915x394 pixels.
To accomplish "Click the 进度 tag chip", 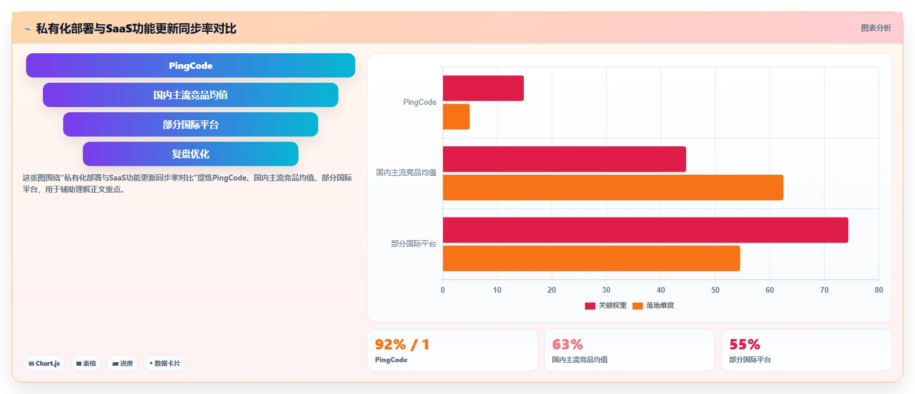I will click(x=122, y=363).
